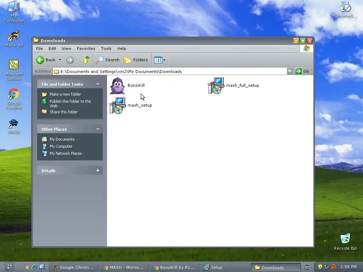Click the address bar path field
Image resolution: width=363 pixels, height=272 pixels.
tap(170, 71)
